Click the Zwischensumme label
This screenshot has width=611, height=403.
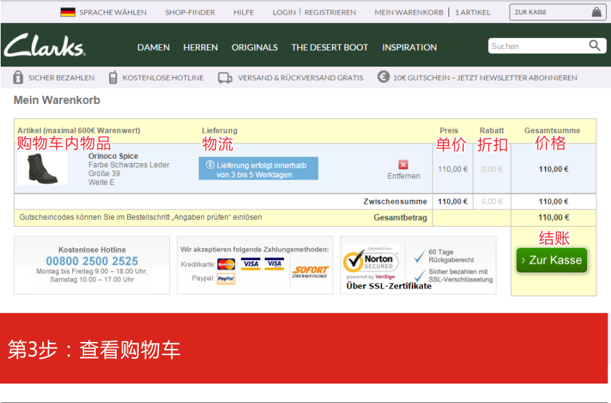pos(395,202)
